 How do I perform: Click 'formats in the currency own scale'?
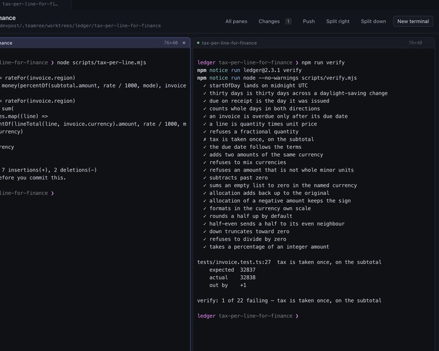pyautogui.click(x=257, y=209)
